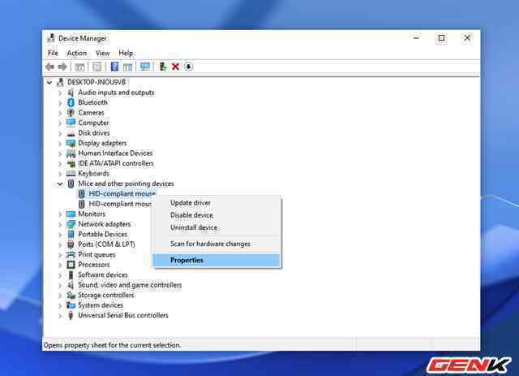Select the Cameras label
This screenshot has height=376, width=519.
click(91, 113)
